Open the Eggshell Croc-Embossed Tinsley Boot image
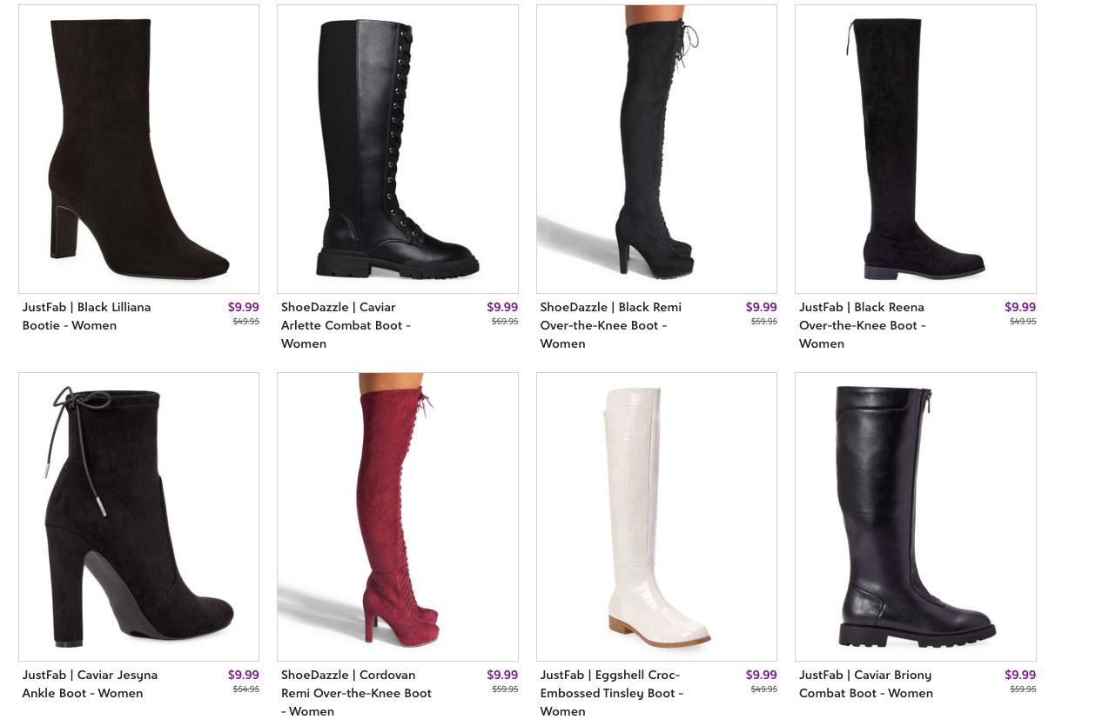1109x726 pixels. [x=656, y=516]
